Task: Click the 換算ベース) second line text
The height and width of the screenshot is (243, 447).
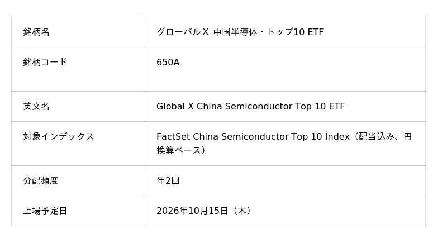Action: click(x=180, y=150)
